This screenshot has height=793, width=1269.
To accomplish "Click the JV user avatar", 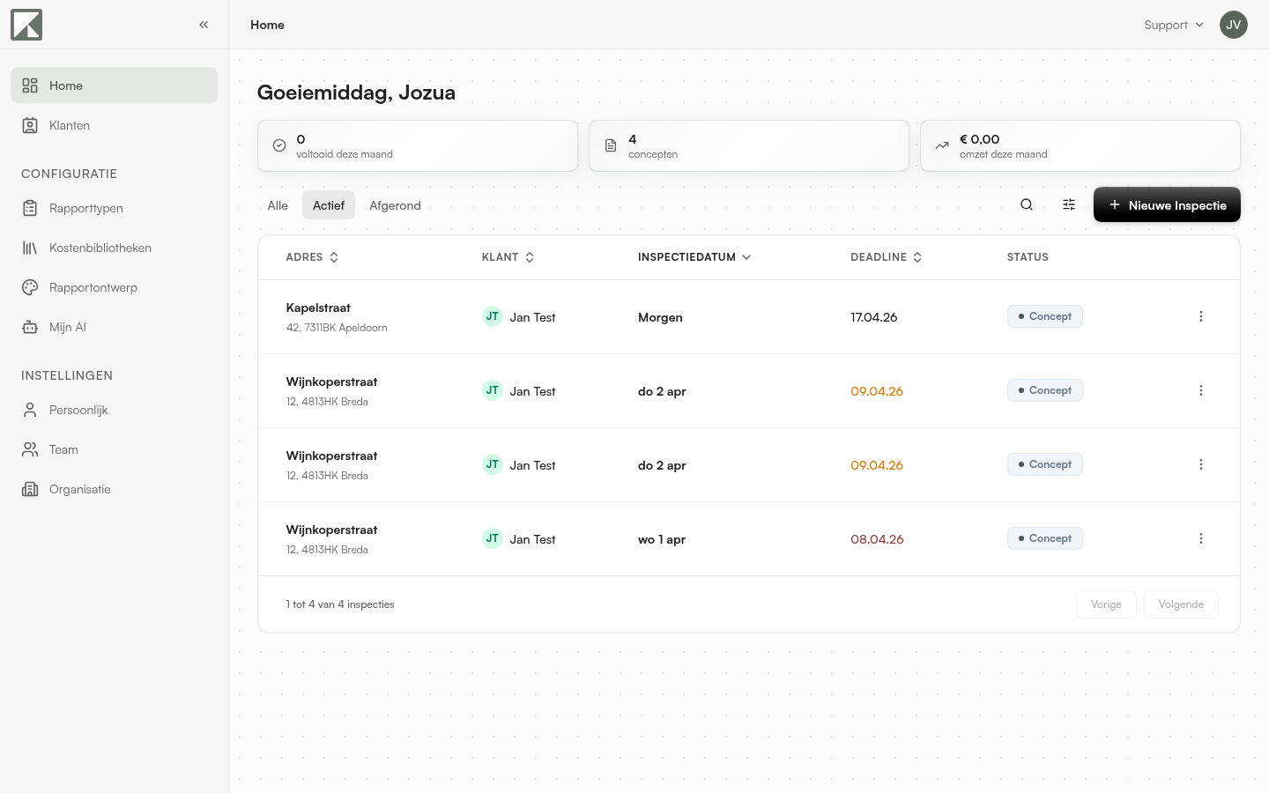I will click(1234, 25).
